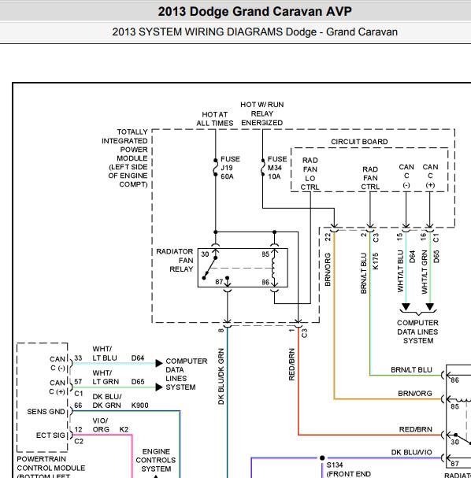Viewport: 471px width, 478px height.
Task: Click the 'S134' splice label
Action: 335,465
